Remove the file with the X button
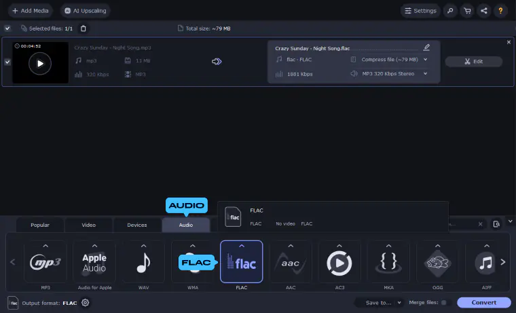Image resolution: width=516 pixels, height=313 pixels. click(509, 42)
